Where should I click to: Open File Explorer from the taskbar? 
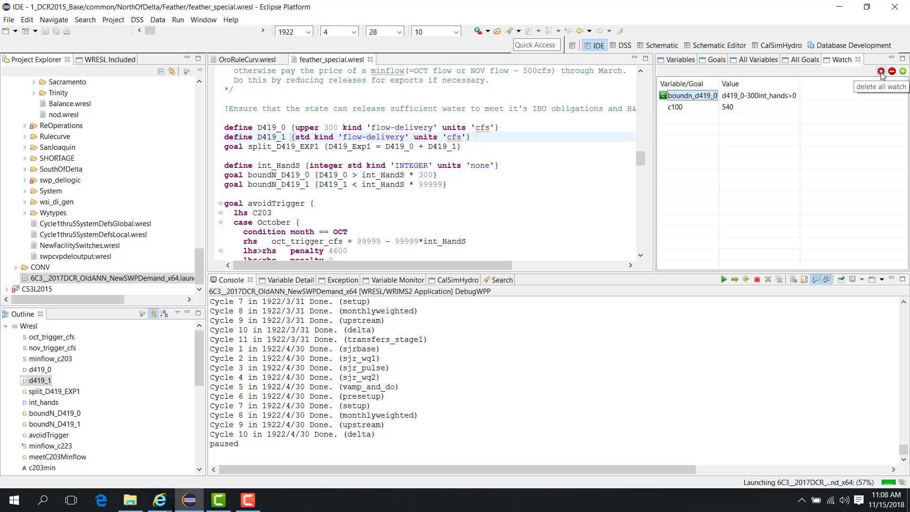(x=130, y=500)
